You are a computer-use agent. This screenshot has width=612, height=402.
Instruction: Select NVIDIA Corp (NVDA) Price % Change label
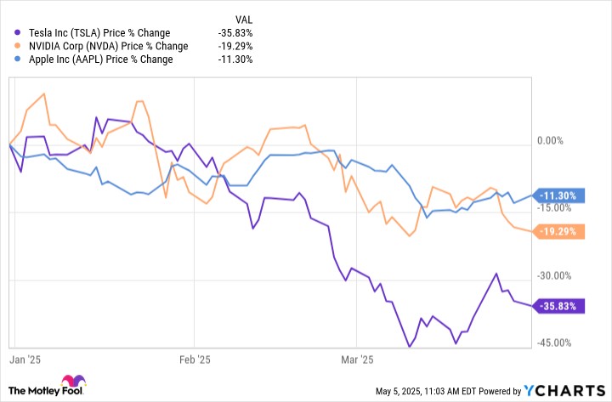pyautogui.click(x=109, y=46)
